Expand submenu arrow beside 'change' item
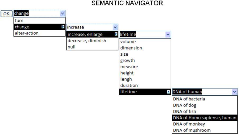The width and height of the screenshot is (239, 135). (63, 27)
